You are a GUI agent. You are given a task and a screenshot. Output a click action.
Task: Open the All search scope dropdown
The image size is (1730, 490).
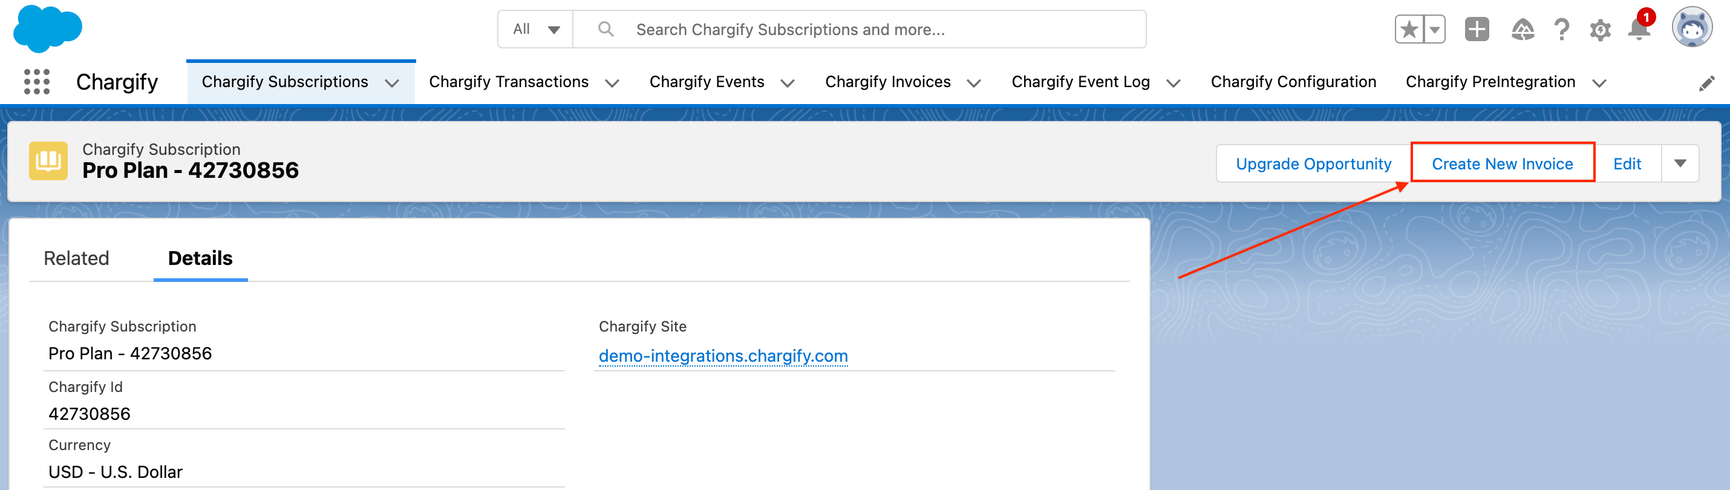tap(535, 30)
